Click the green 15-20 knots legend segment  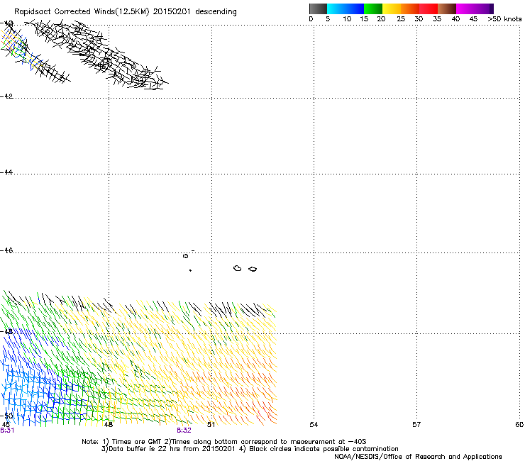pos(373,9)
